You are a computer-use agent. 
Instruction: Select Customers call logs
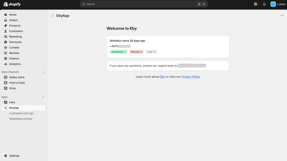tap(21, 113)
